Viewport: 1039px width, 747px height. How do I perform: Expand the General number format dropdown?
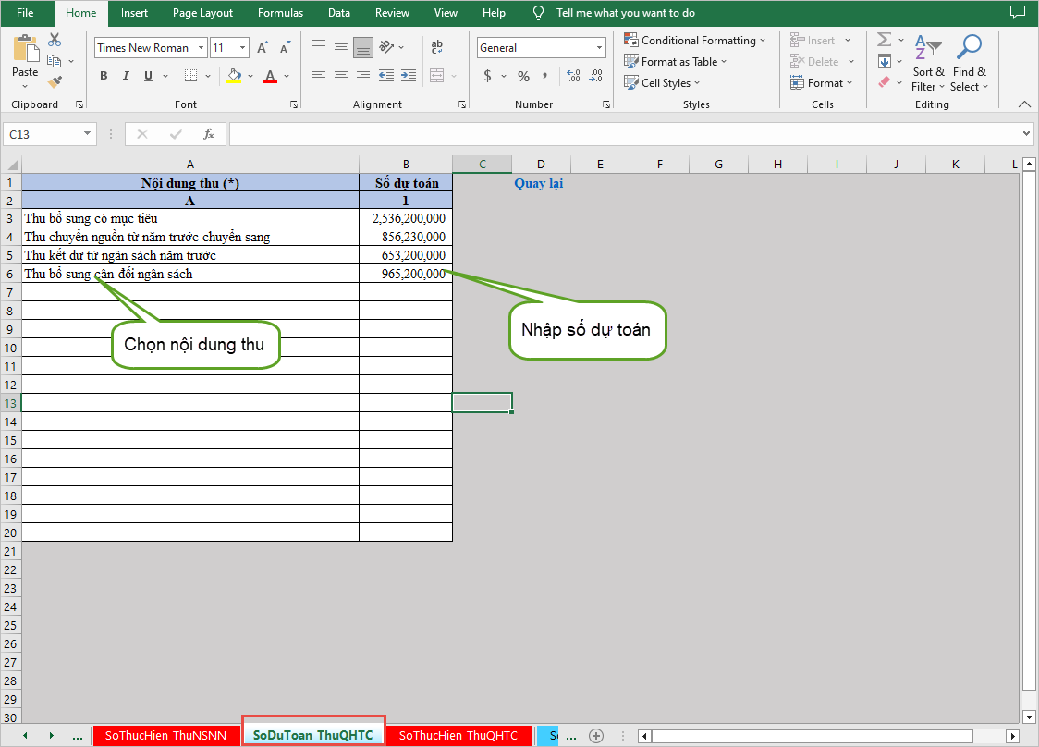pyautogui.click(x=600, y=48)
